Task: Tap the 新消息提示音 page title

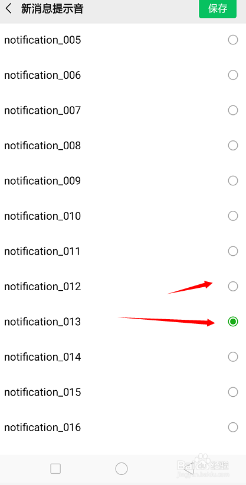Action: point(52,9)
